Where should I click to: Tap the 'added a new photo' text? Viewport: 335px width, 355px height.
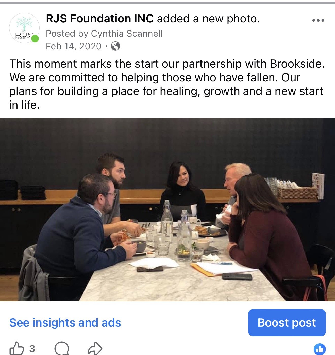click(x=208, y=19)
